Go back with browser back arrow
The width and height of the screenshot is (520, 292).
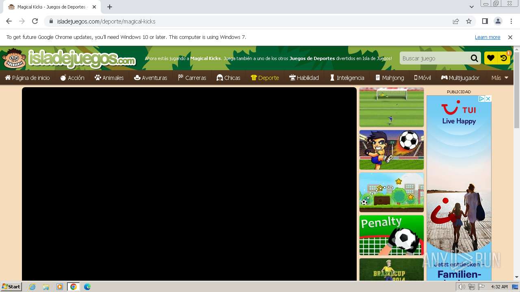[x=9, y=21]
